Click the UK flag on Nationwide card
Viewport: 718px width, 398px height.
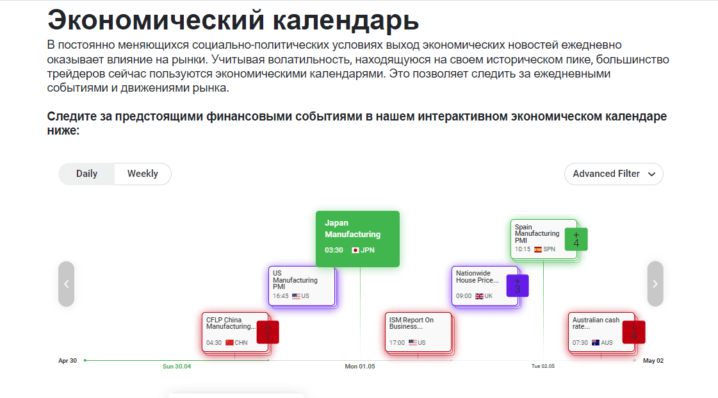(480, 296)
